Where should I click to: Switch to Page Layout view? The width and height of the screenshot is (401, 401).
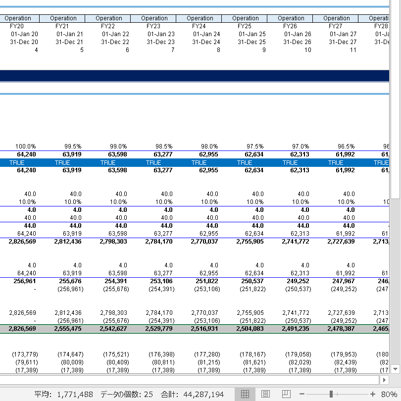coord(265,394)
